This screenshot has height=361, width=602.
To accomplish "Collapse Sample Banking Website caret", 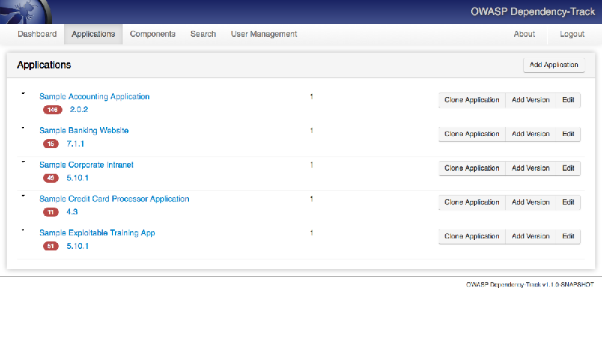I will point(23,128).
